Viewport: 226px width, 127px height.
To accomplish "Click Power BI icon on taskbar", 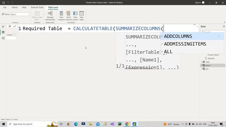I will [134, 124].
